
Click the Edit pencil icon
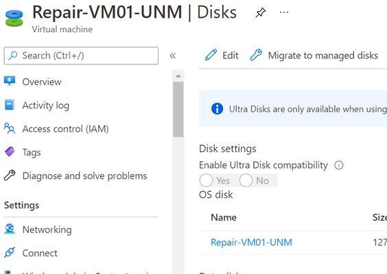(211, 55)
